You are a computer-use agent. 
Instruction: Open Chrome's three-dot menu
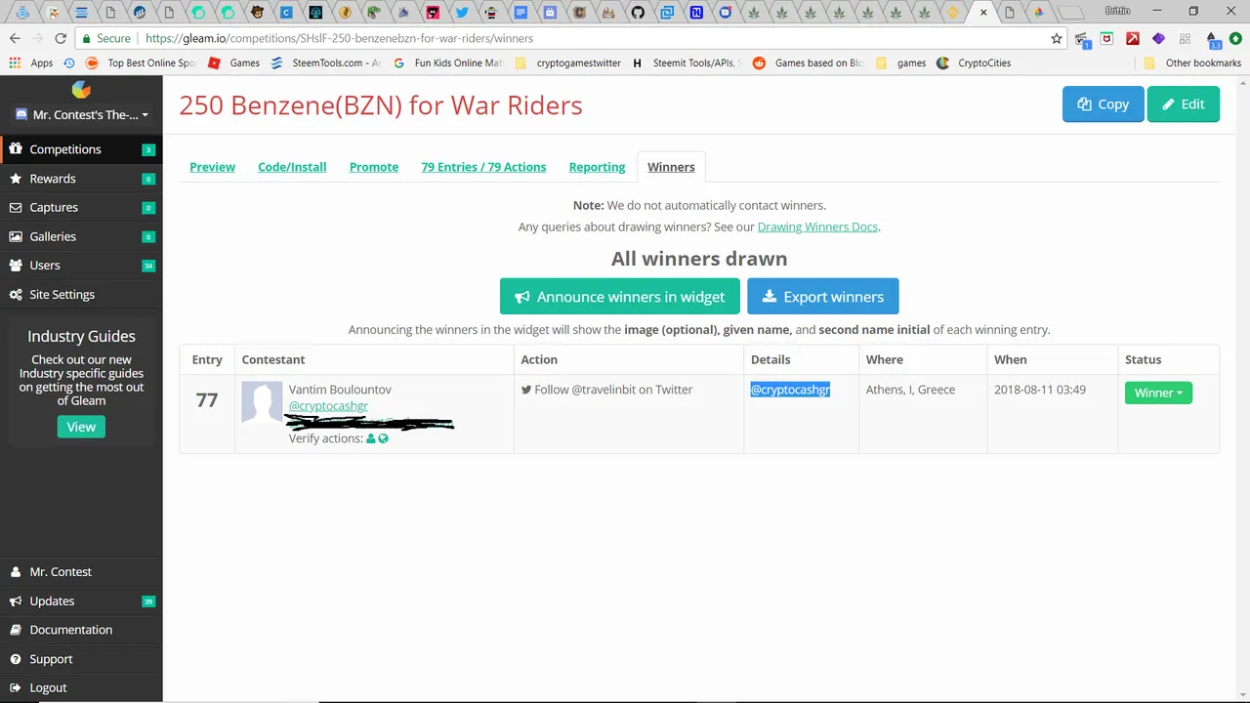1235,38
